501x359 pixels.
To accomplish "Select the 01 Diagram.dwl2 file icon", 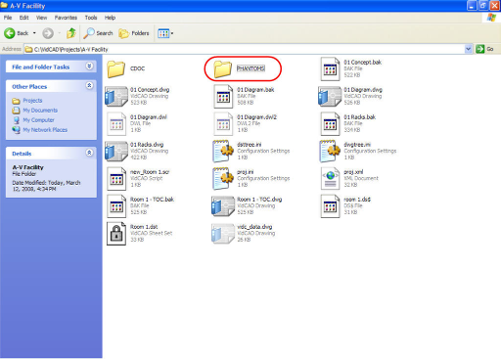I will [223, 123].
